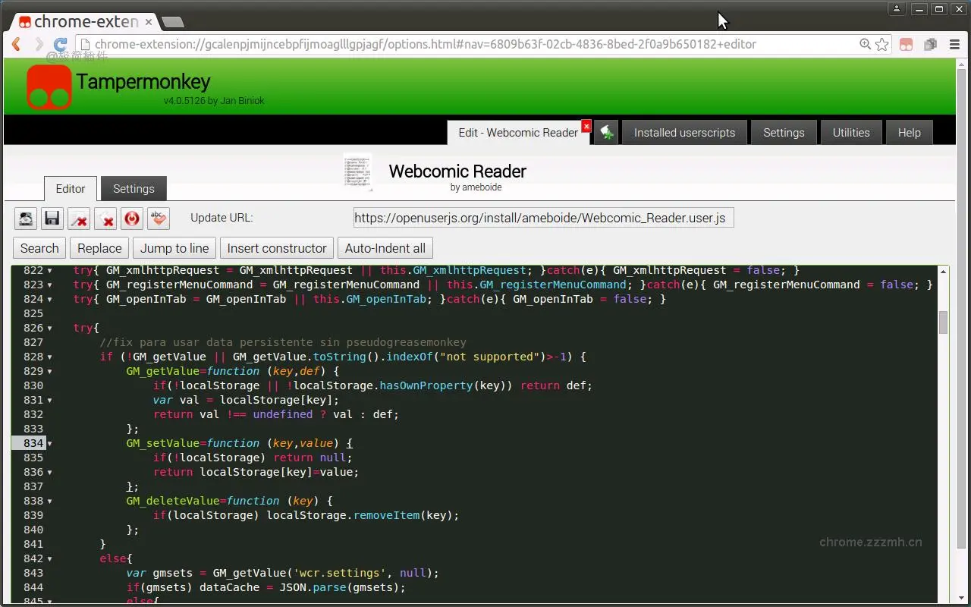Click the floppy disk Save icon
Viewport: 971px width, 607px height.
click(x=52, y=219)
